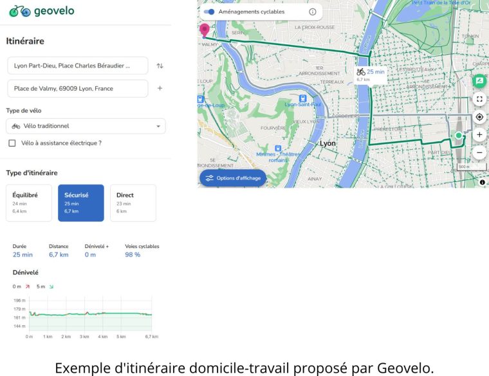Click Lyon-Saint-Paul train station icon
The width and height of the screenshot is (489, 376).
click(302, 98)
